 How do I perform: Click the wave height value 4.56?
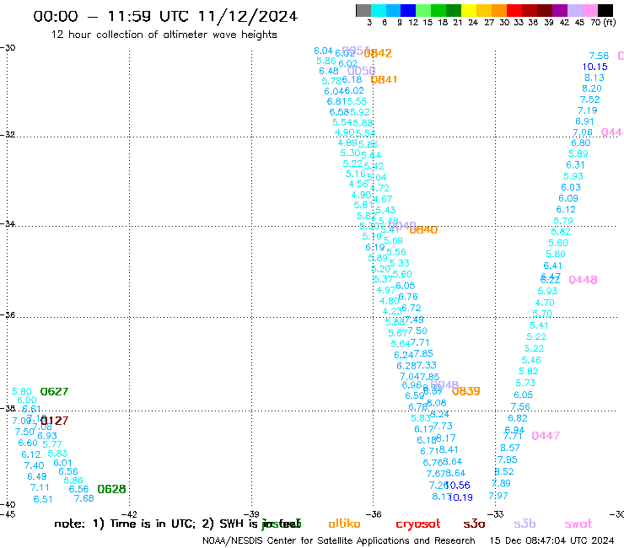[x=358, y=184]
